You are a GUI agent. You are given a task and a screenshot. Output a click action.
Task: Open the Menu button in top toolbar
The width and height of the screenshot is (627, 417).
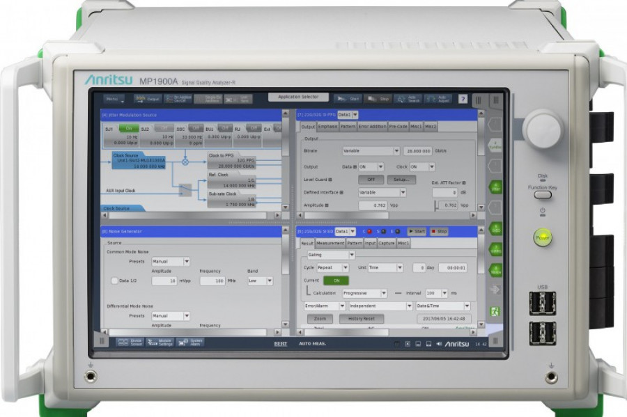coord(114,99)
